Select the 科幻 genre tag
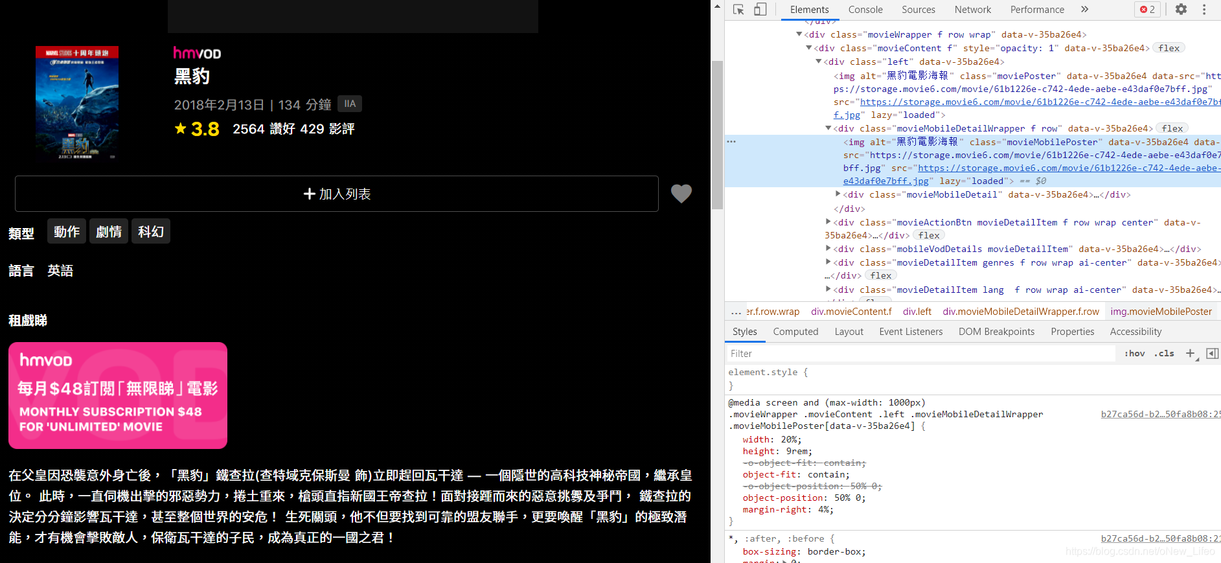Image resolution: width=1221 pixels, height=563 pixels. (x=151, y=231)
